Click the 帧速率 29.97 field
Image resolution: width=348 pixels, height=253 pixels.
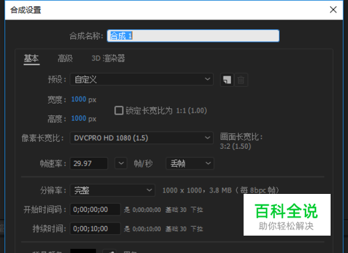89,163
